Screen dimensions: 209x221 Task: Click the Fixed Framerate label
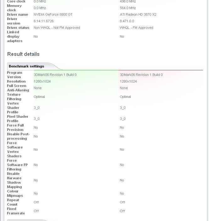[16, 211]
